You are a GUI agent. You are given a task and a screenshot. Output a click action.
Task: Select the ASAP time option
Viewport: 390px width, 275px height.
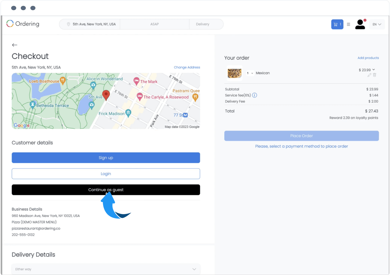[154, 24]
